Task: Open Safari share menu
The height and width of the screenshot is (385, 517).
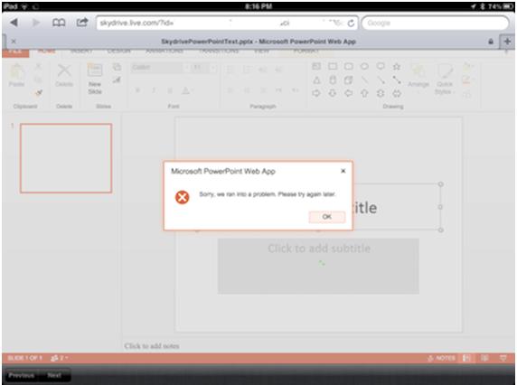Action: point(82,23)
